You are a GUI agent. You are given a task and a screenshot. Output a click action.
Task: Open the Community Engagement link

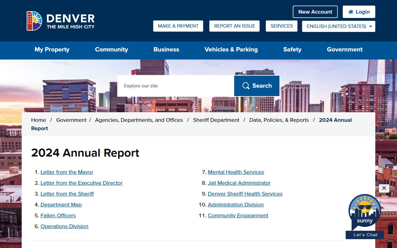pos(238,215)
